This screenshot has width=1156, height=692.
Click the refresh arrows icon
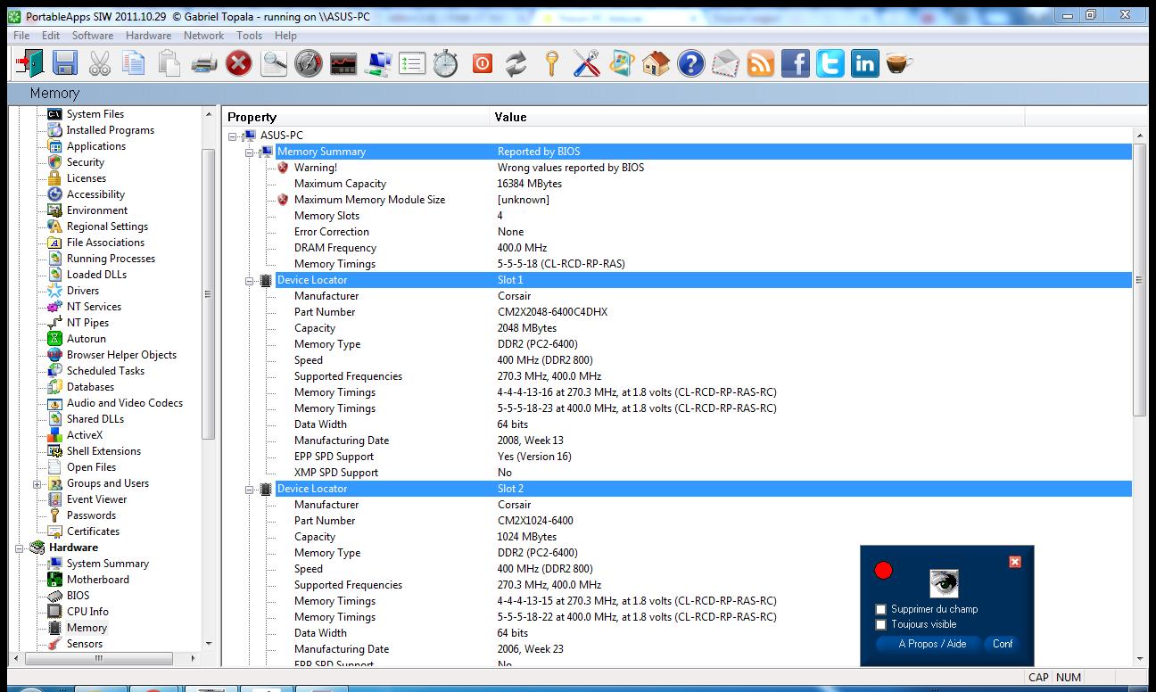(516, 63)
